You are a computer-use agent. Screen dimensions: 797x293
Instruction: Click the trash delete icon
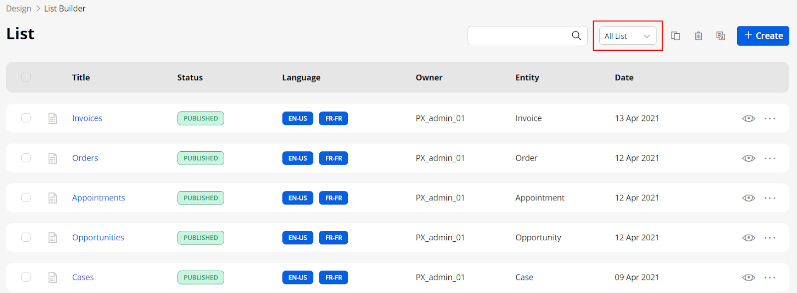[698, 36]
